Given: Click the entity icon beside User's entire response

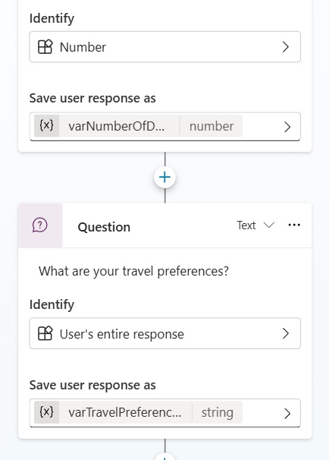Looking at the screenshot, I should 45,333.
